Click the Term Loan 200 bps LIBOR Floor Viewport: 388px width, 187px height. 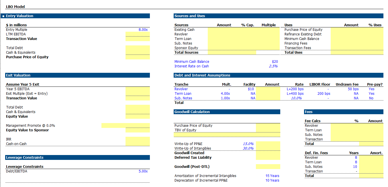point(324,94)
